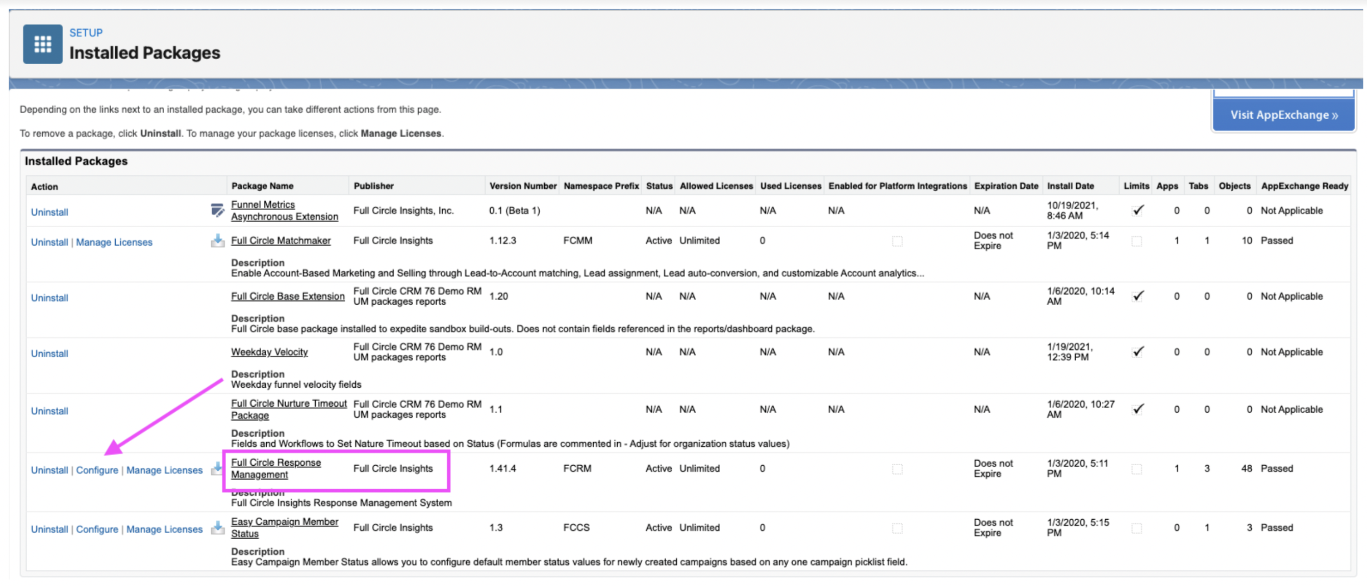The width and height of the screenshot is (1367, 586).
Task: Click the Limits checkmark for Funnel Metrics Asynchronous Extension
Action: [x=1137, y=210]
